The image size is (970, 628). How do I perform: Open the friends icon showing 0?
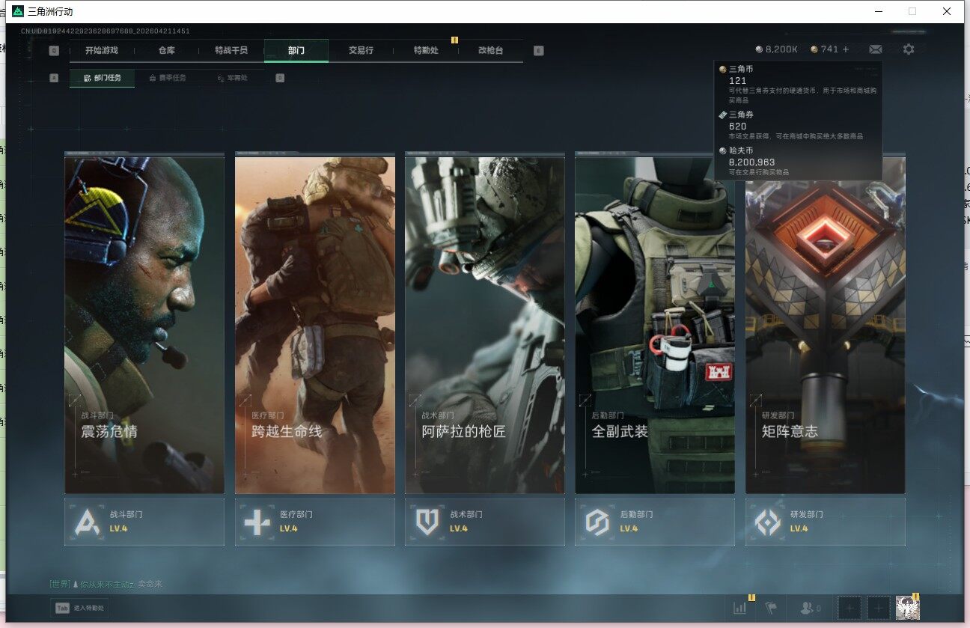tap(811, 609)
